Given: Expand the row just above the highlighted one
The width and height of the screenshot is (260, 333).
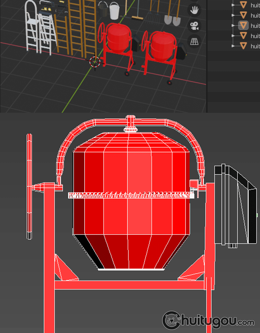Looking at the screenshot, I should pos(233,15).
